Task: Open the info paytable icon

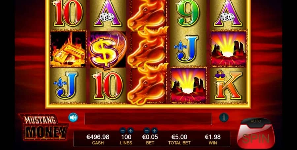Action: point(224,117)
